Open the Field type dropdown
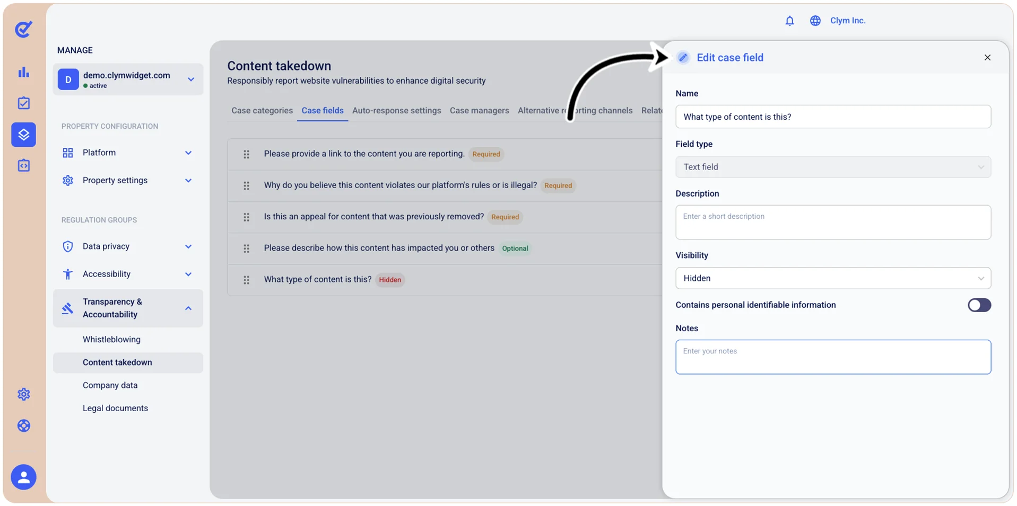Screen dimensions: 1017x506 point(833,167)
